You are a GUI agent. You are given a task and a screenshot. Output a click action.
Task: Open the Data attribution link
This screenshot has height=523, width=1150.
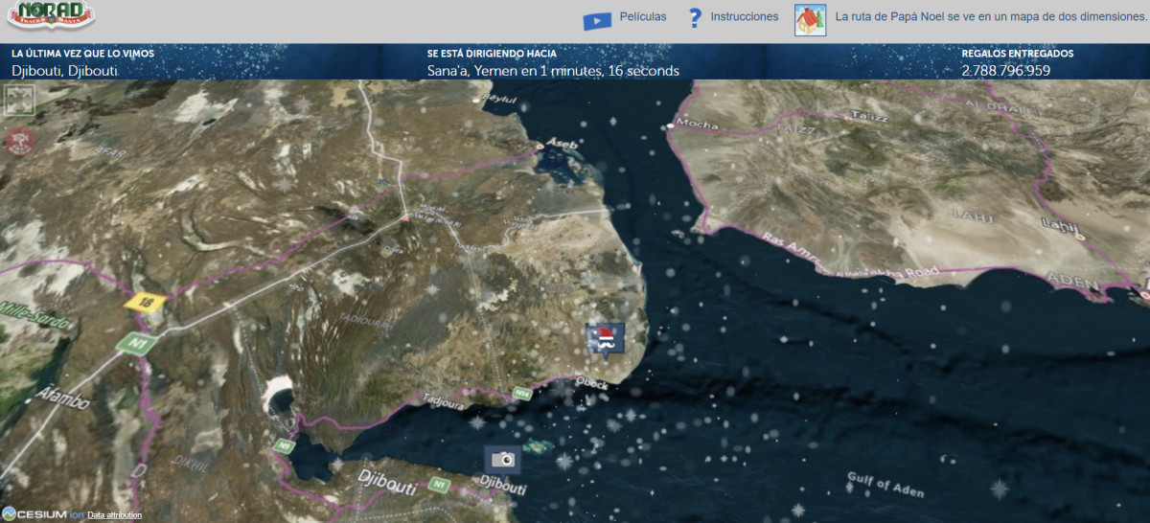[114, 515]
